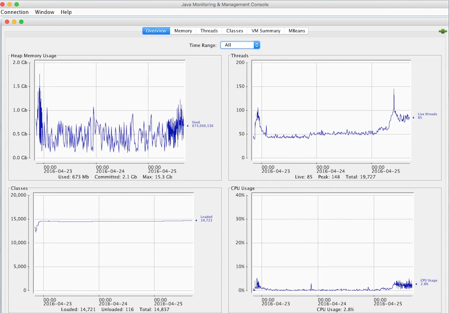
Task: Open the MBeans tab
Action: coord(297,31)
